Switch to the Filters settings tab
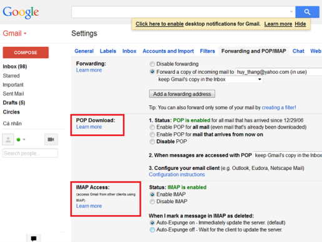 click(208, 51)
